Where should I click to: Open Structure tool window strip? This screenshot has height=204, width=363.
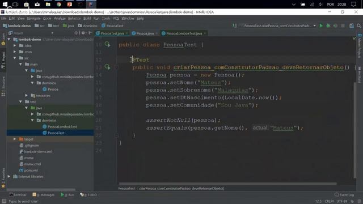(x=3, y=86)
